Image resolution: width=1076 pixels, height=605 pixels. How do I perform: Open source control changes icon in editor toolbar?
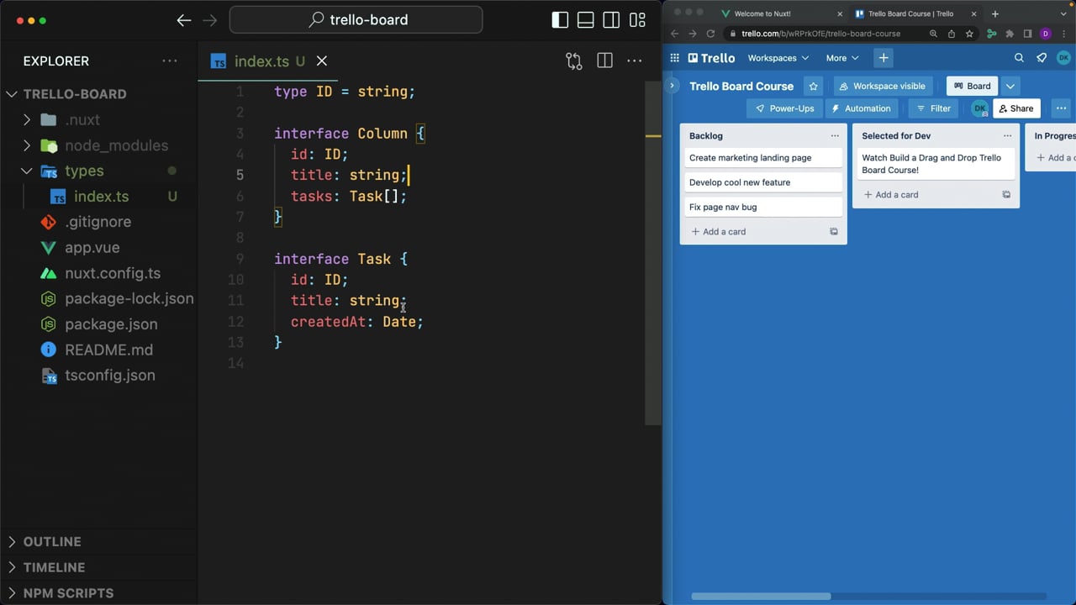pyautogui.click(x=574, y=60)
